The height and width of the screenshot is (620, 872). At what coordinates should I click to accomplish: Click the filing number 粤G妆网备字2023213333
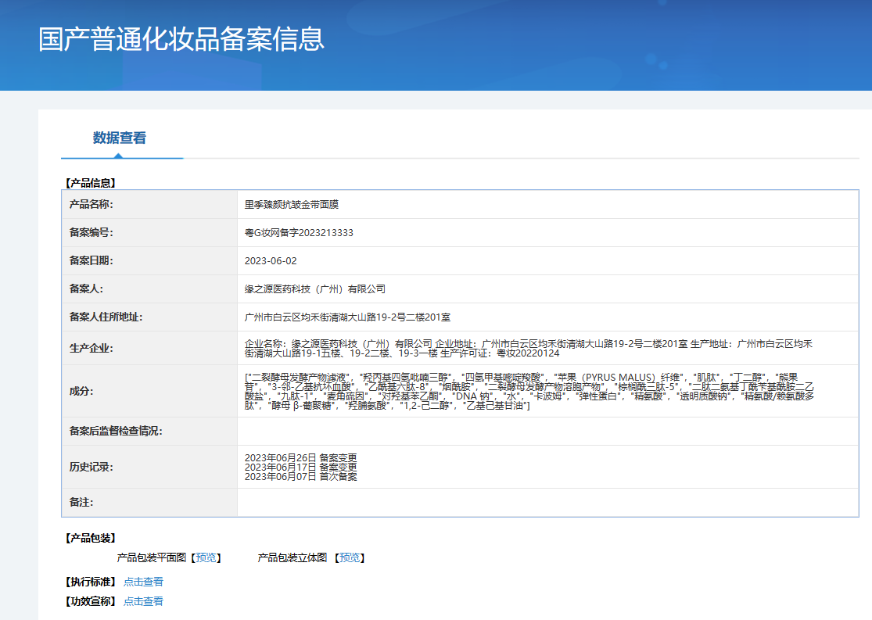click(299, 233)
